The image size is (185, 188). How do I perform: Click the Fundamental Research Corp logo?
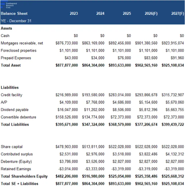pyautogui.click(x=9, y=5)
